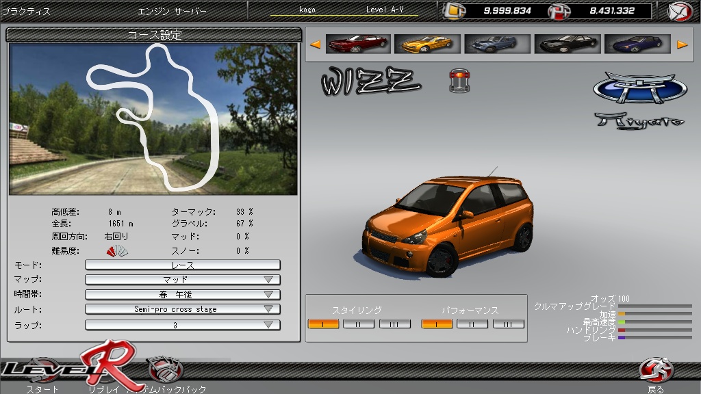Click the 8,431,332 points value
This screenshot has width=701, height=394.
pyautogui.click(x=612, y=11)
